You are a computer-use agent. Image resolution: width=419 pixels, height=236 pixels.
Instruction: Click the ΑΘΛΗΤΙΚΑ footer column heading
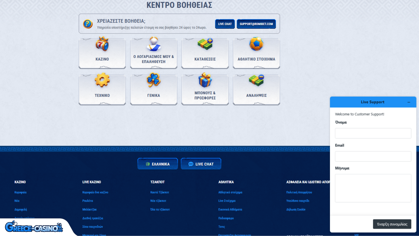point(226,182)
